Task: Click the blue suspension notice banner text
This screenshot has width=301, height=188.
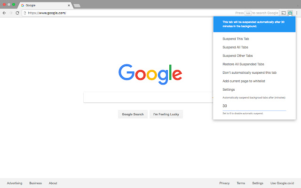Action: click(253, 24)
